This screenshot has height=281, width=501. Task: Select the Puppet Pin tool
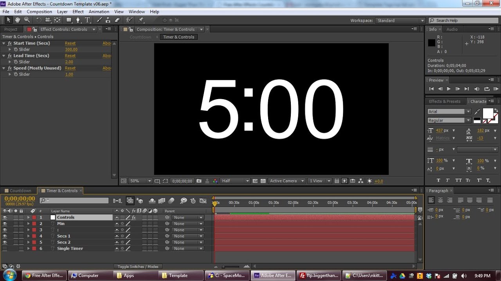coord(141,20)
